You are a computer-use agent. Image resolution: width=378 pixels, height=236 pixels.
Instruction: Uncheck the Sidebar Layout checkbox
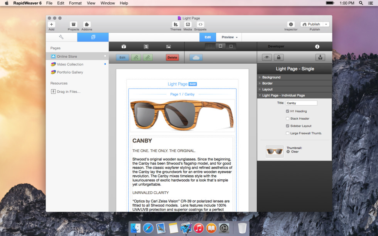(x=288, y=126)
